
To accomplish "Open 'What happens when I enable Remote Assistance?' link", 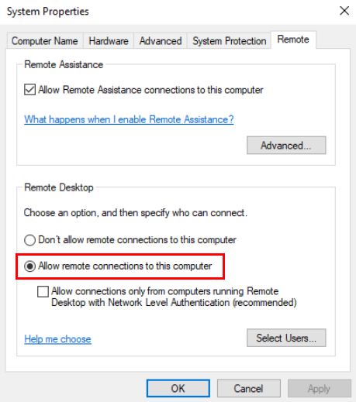I will click(x=129, y=119).
